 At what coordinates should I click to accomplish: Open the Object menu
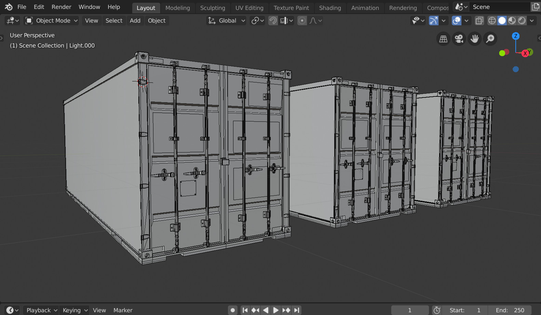[x=157, y=21]
